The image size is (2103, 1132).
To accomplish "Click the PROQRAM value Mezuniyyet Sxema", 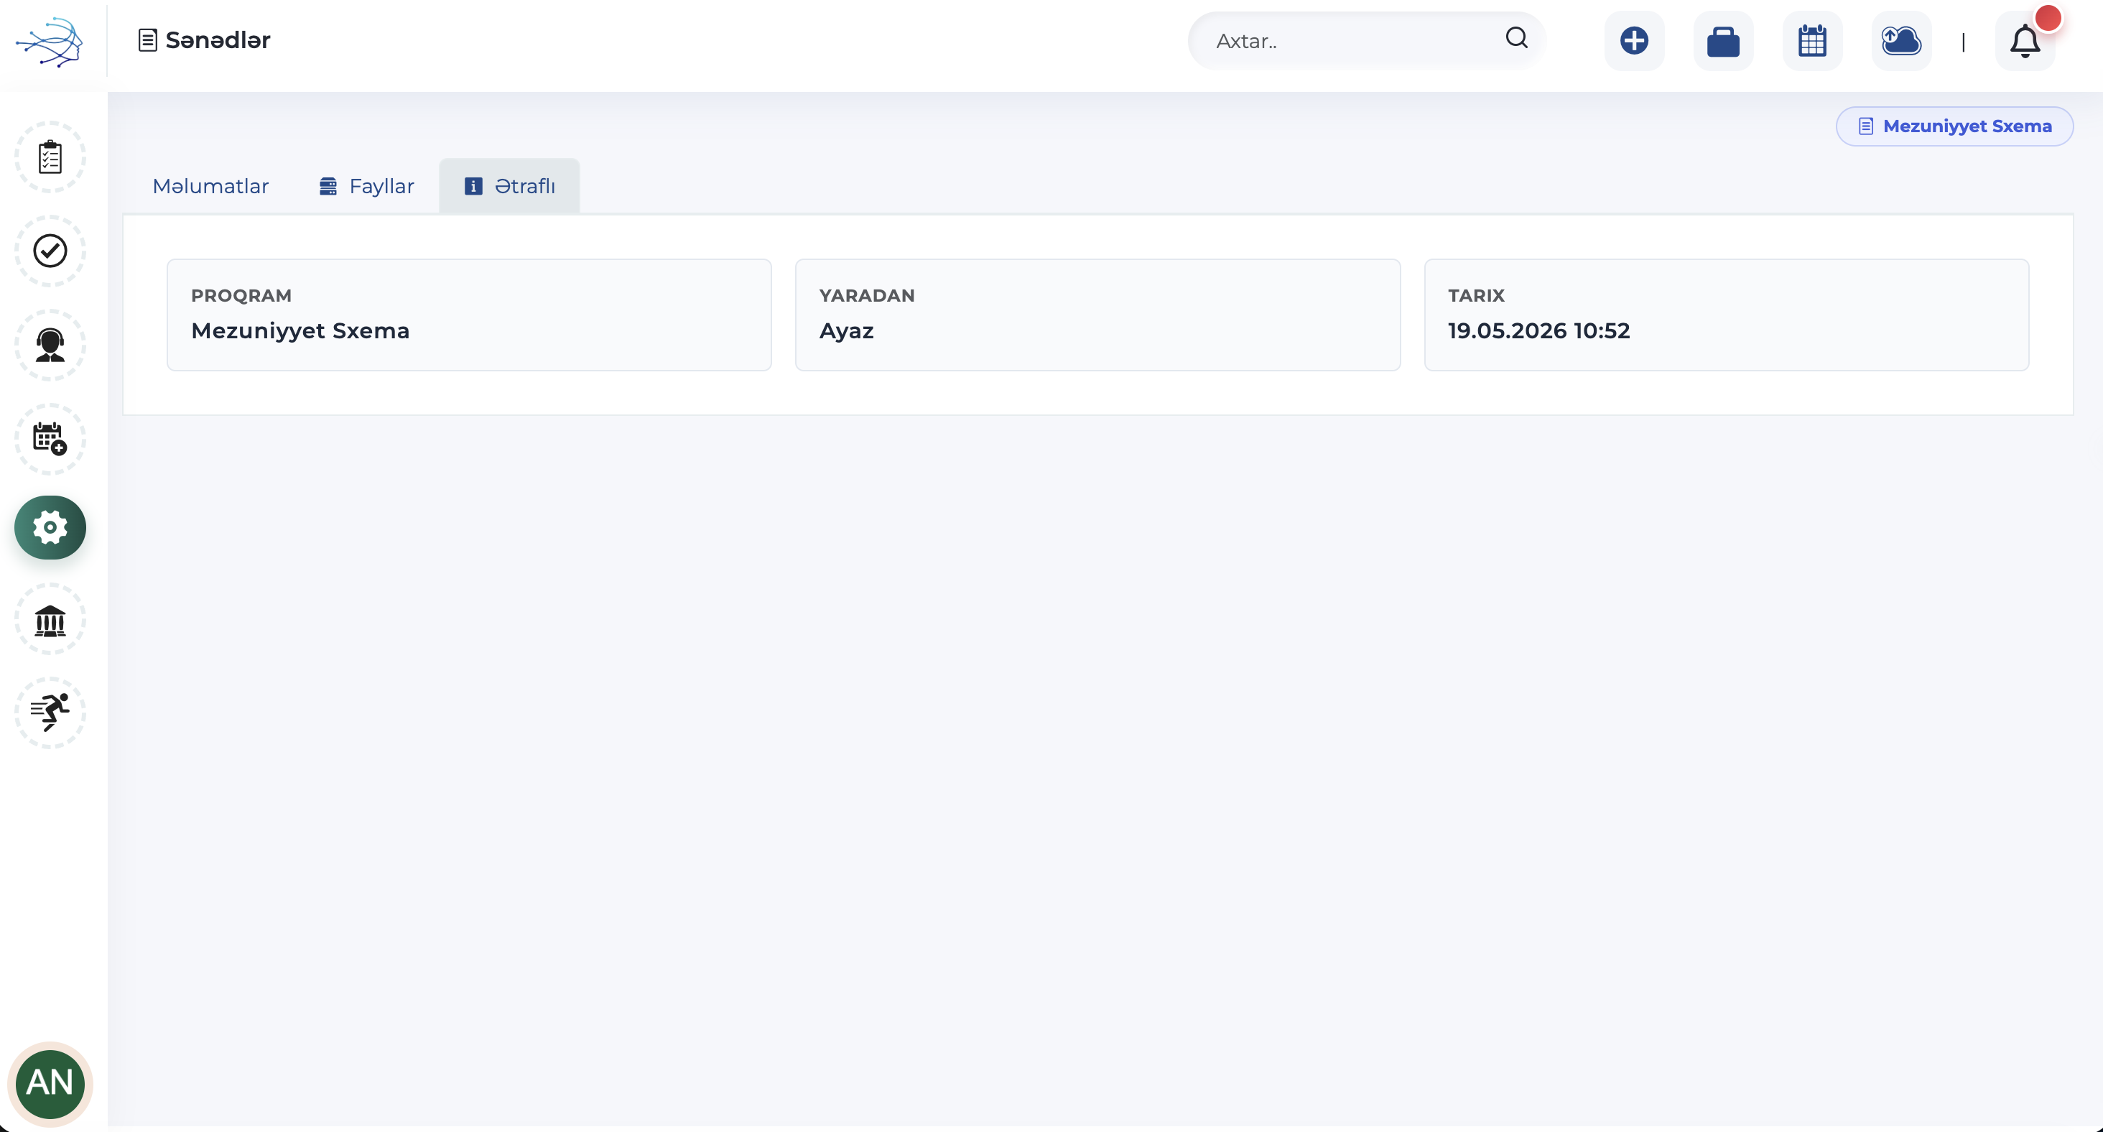I will (x=300, y=330).
